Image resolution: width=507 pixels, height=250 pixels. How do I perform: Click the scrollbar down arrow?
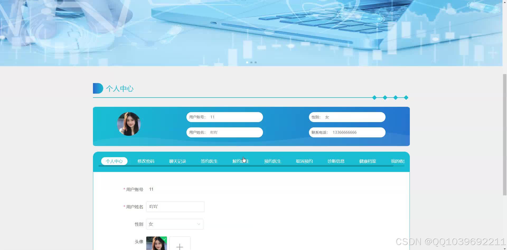click(505, 248)
